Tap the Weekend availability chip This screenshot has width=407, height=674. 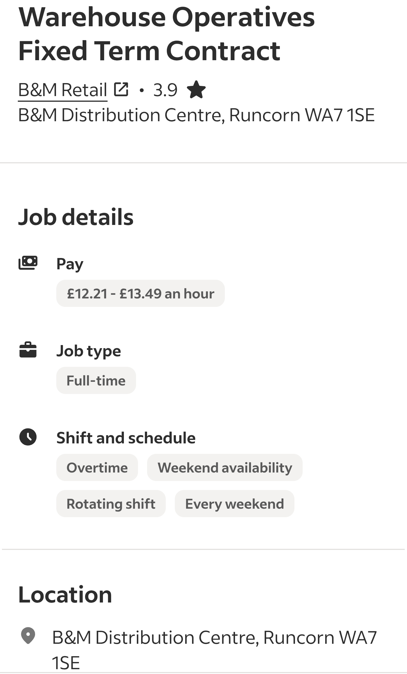coord(225,467)
